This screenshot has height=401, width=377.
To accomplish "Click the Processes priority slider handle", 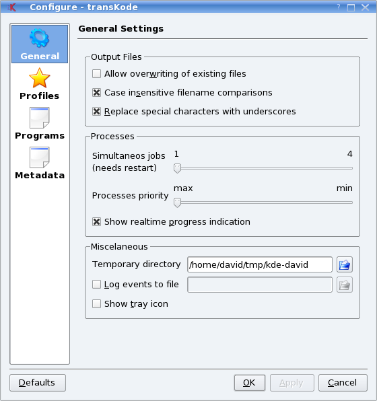I will 177,203.
